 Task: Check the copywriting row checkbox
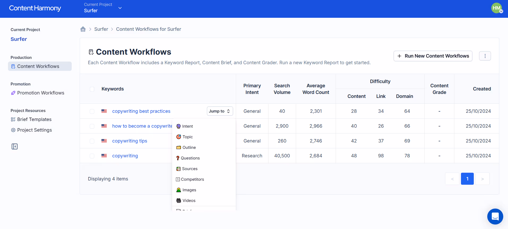coord(92,156)
